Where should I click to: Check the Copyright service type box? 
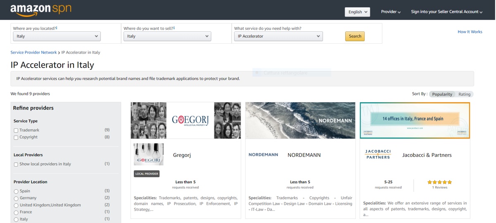pos(16,137)
